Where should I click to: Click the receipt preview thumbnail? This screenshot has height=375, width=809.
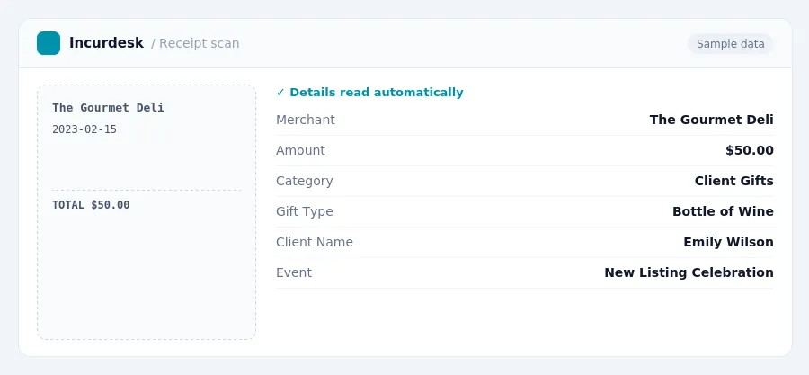point(147,212)
